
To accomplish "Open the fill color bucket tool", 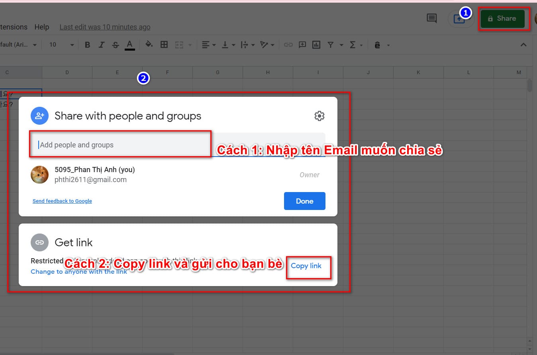I will (x=149, y=45).
